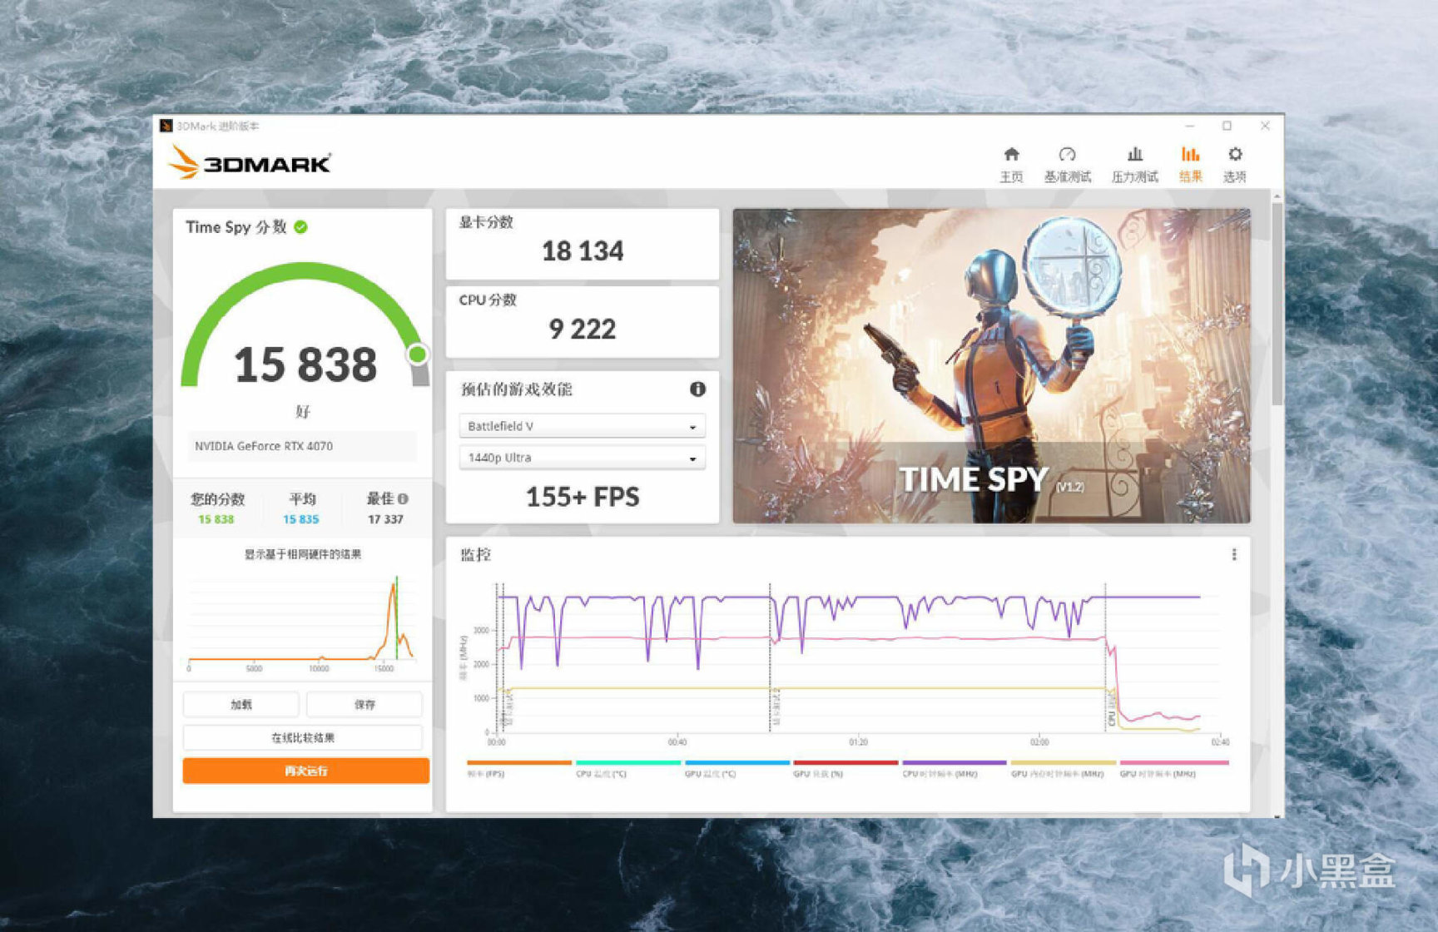Click the 在线比较结果 button
Viewport: 1438px width, 932px height.
[303, 738]
